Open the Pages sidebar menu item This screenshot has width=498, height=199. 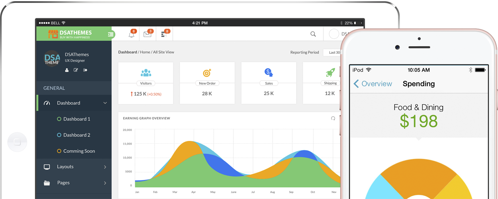(x=63, y=183)
